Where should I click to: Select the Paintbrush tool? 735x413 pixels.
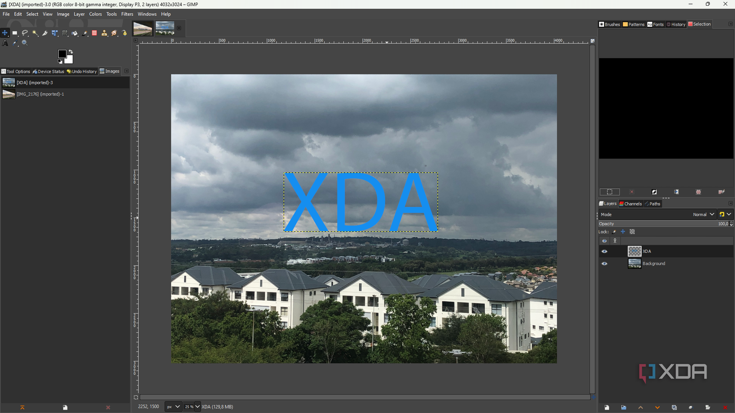(x=85, y=33)
